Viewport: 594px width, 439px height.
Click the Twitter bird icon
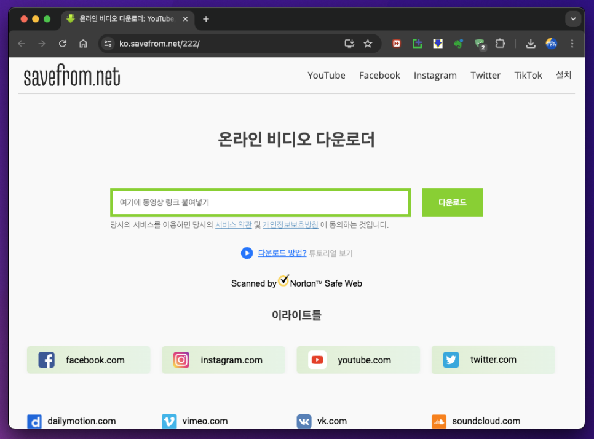(451, 360)
